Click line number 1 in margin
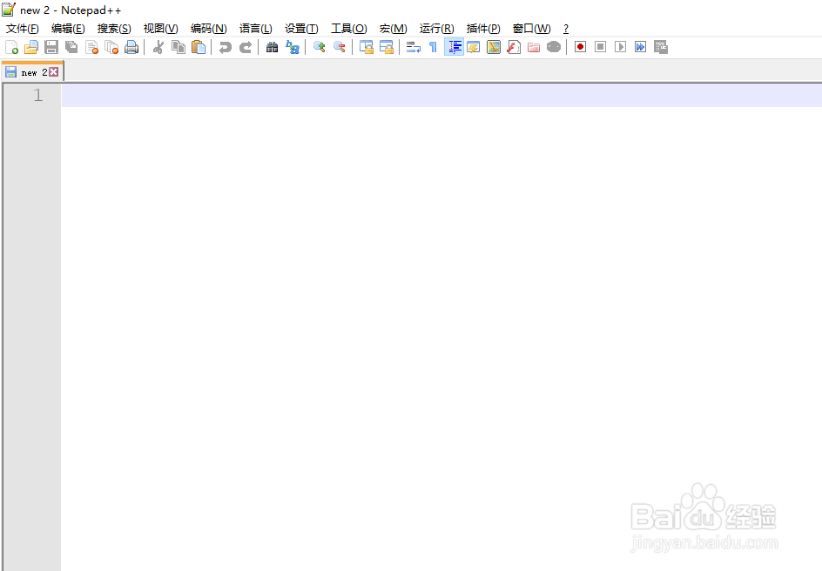This screenshot has width=822, height=571. [x=37, y=95]
